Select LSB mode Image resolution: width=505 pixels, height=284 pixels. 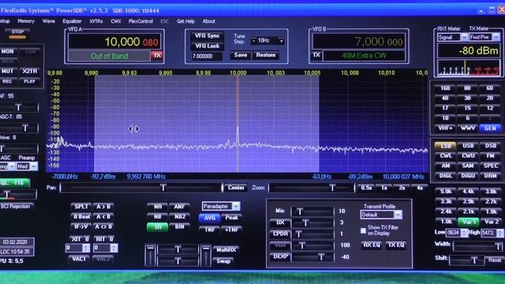pos(445,146)
